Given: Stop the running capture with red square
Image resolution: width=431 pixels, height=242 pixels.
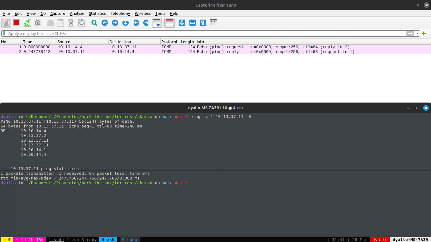Looking at the screenshot, I should pyautogui.click(x=17, y=23).
